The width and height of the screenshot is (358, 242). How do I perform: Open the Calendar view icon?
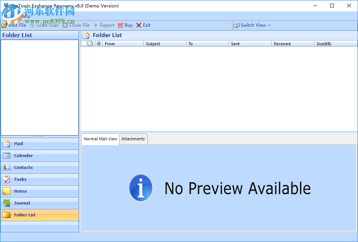6,156
